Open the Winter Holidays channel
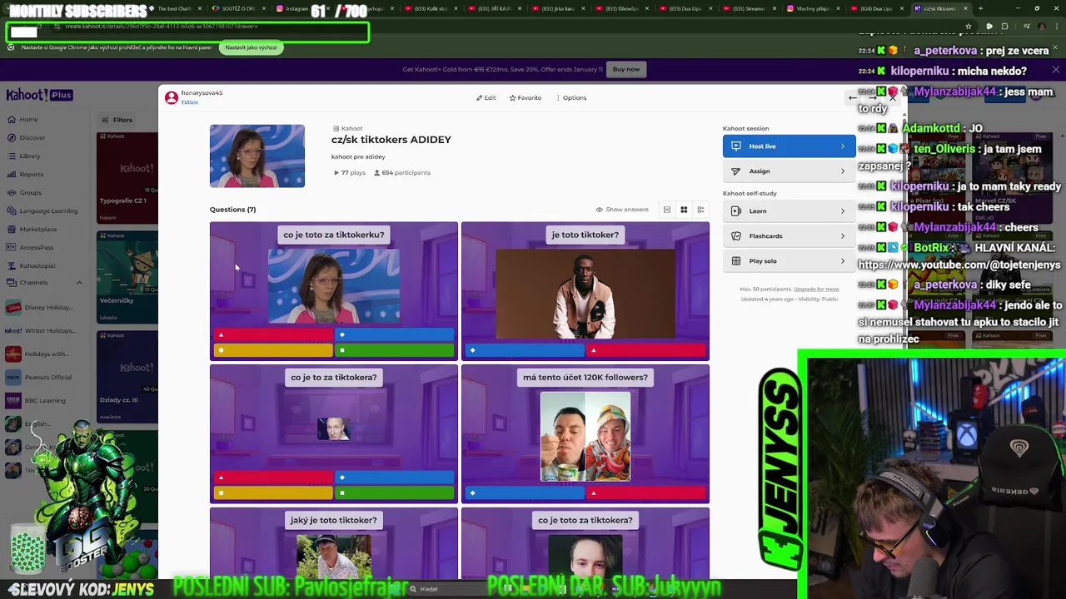Viewport: 1066px width, 599px height. (40, 330)
